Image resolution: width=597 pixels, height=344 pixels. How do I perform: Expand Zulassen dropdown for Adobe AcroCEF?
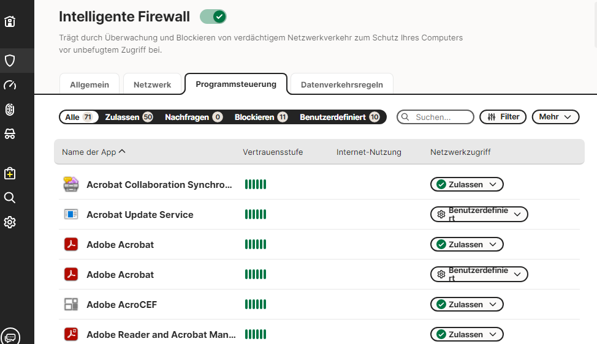(466, 304)
